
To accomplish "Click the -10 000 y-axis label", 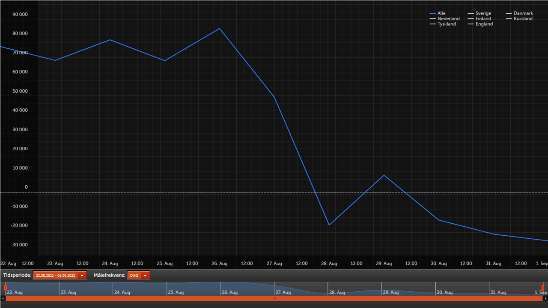I will [x=20, y=207].
